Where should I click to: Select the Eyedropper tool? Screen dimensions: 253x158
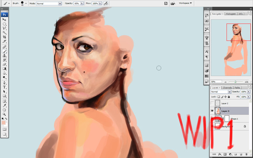4,105
